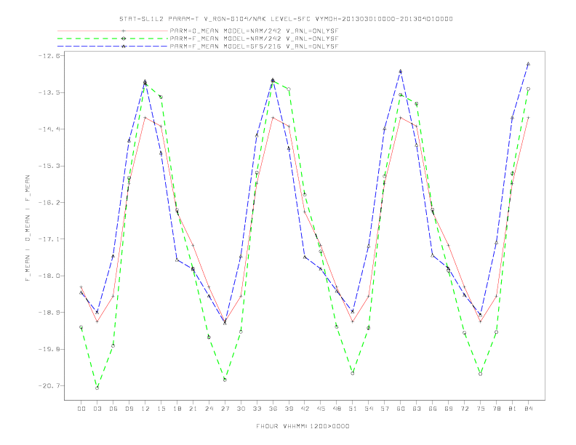Click the blue triangle data point at hour 18
The image size is (576, 445).
point(177,260)
